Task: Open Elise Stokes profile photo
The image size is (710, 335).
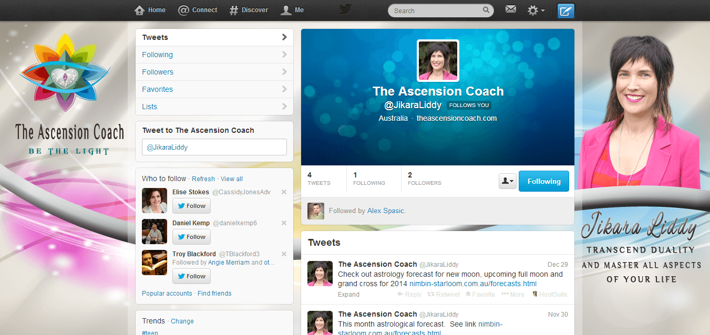Action: [x=155, y=201]
